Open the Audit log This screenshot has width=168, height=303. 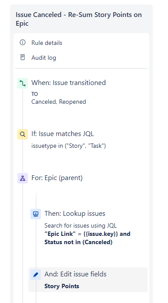[x=44, y=58]
